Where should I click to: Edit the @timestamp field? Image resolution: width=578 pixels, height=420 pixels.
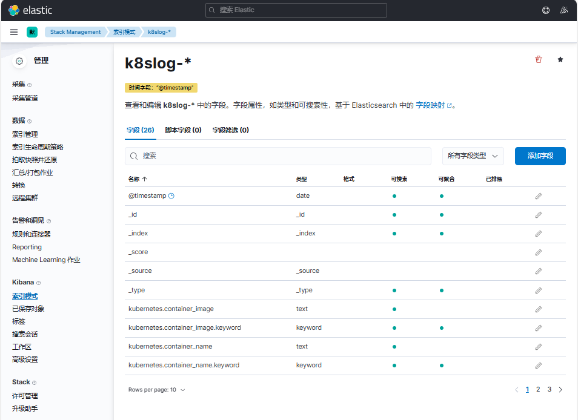[x=539, y=196]
